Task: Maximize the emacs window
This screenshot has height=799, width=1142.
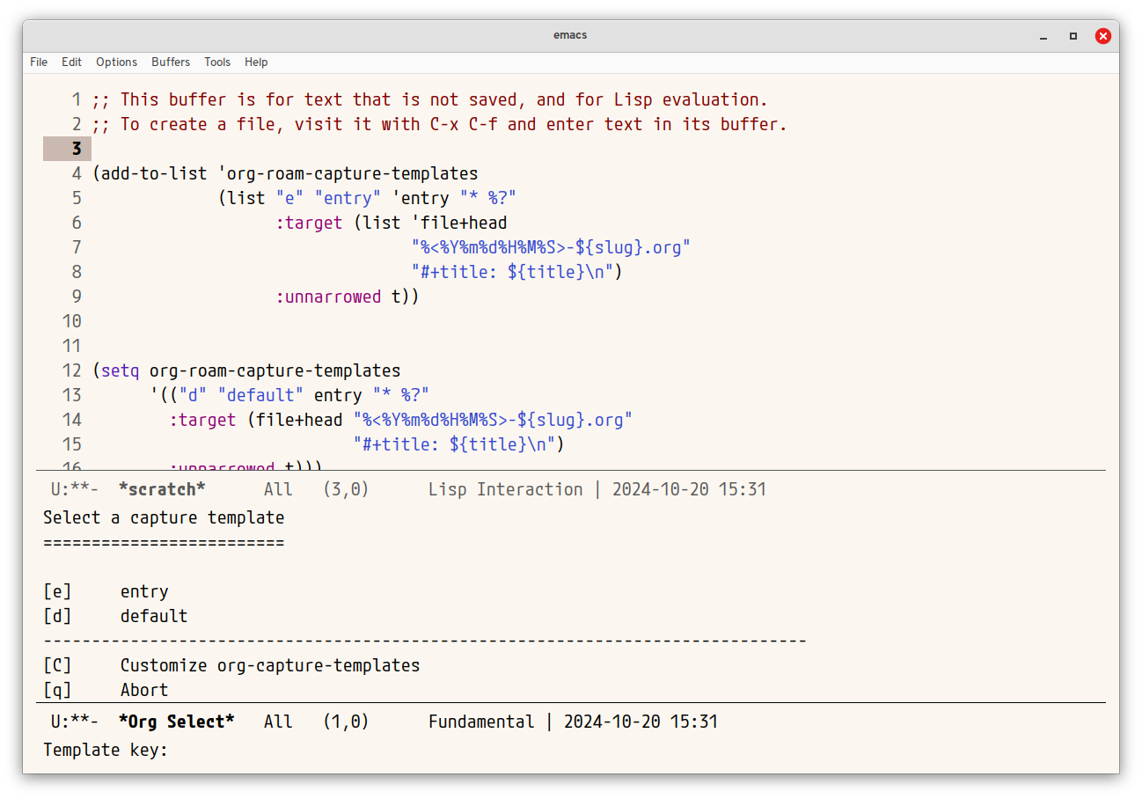Action: pyautogui.click(x=1073, y=36)
